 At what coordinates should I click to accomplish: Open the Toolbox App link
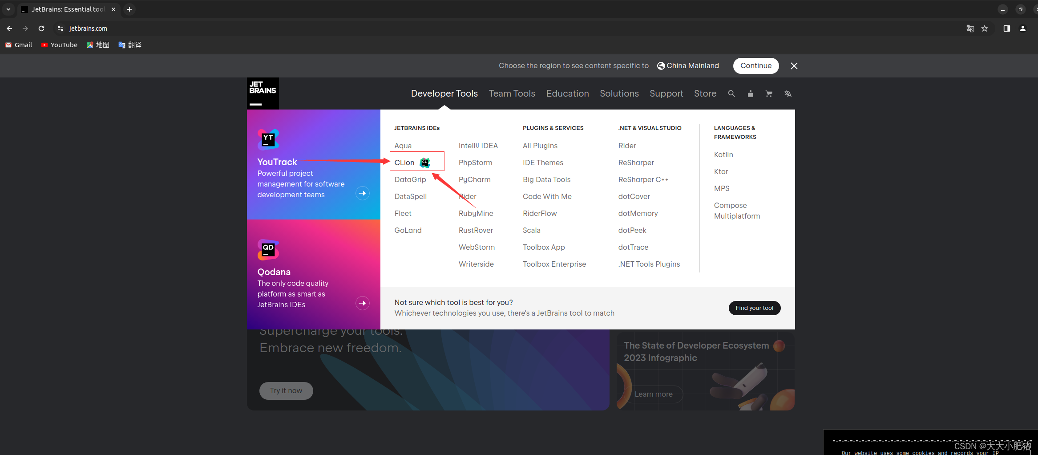[x=544, y=248]
